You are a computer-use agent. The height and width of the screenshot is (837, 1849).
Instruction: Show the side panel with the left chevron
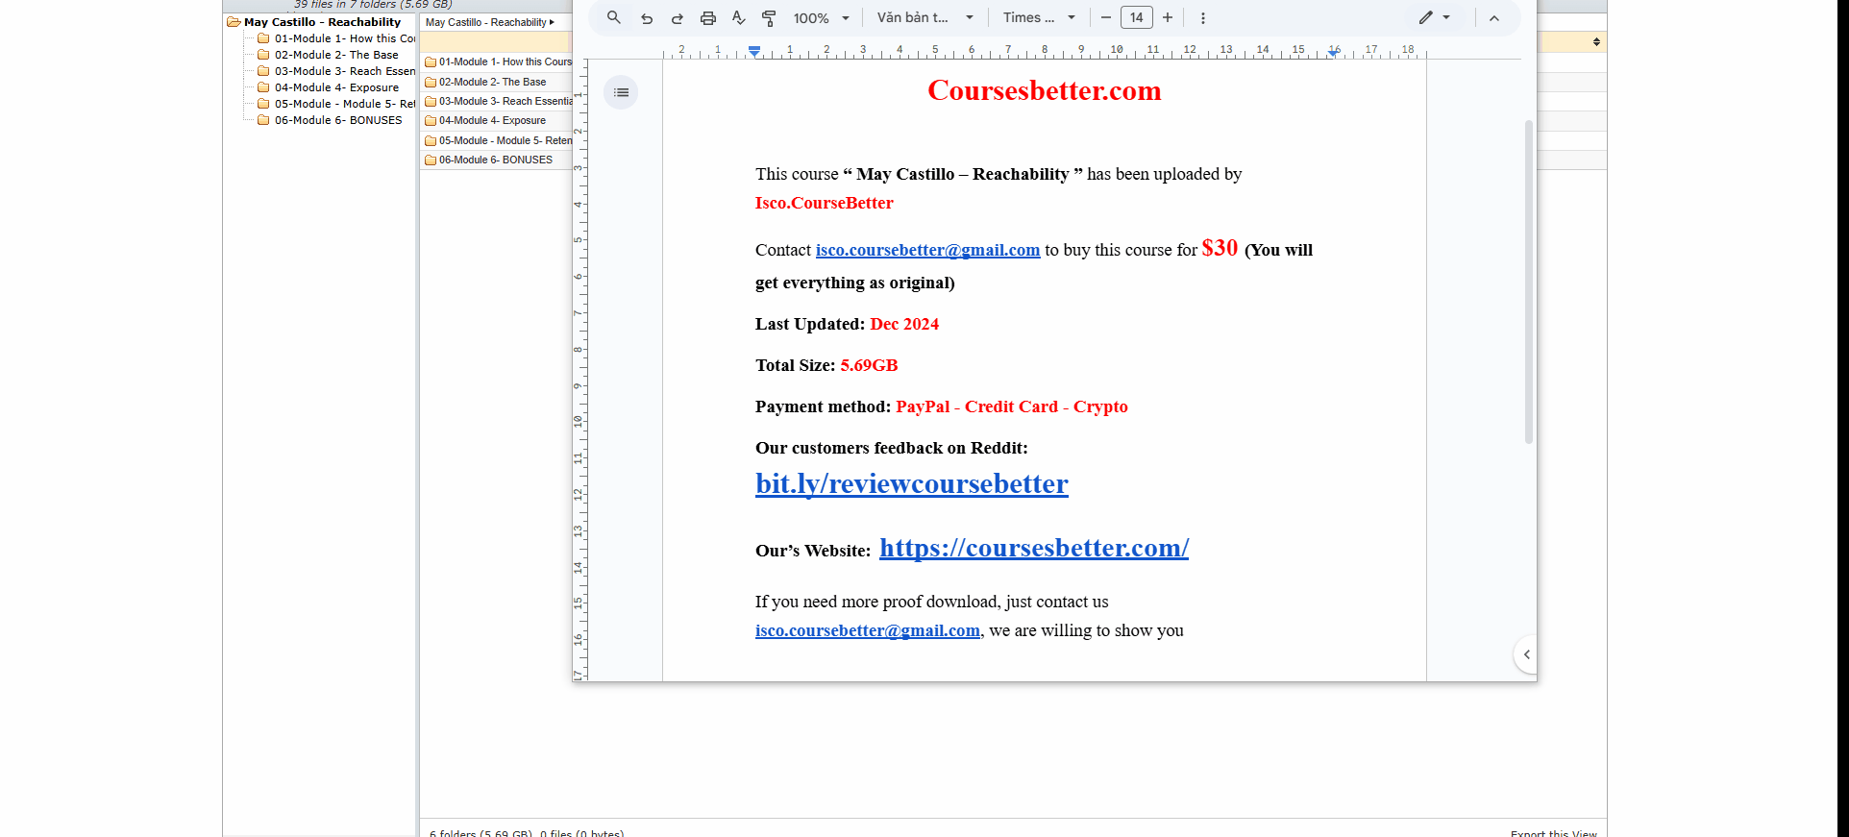(x=1526, y=654)
